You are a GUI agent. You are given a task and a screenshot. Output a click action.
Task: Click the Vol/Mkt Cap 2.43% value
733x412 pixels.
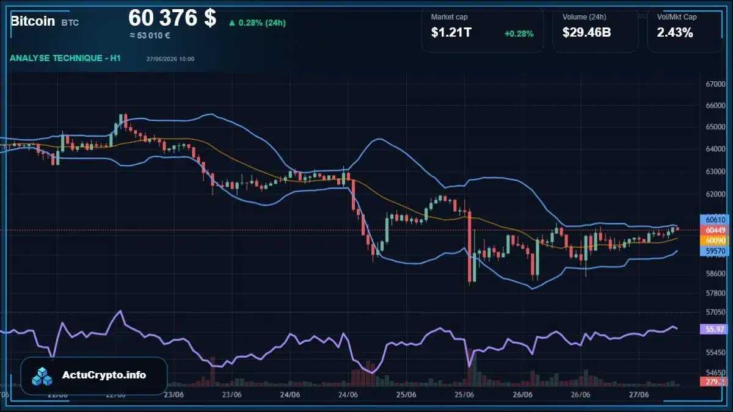(675, 33)
